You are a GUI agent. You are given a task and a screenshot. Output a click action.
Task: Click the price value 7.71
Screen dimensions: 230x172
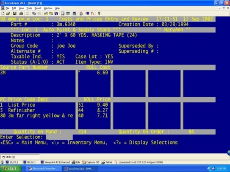pos(103,116)
